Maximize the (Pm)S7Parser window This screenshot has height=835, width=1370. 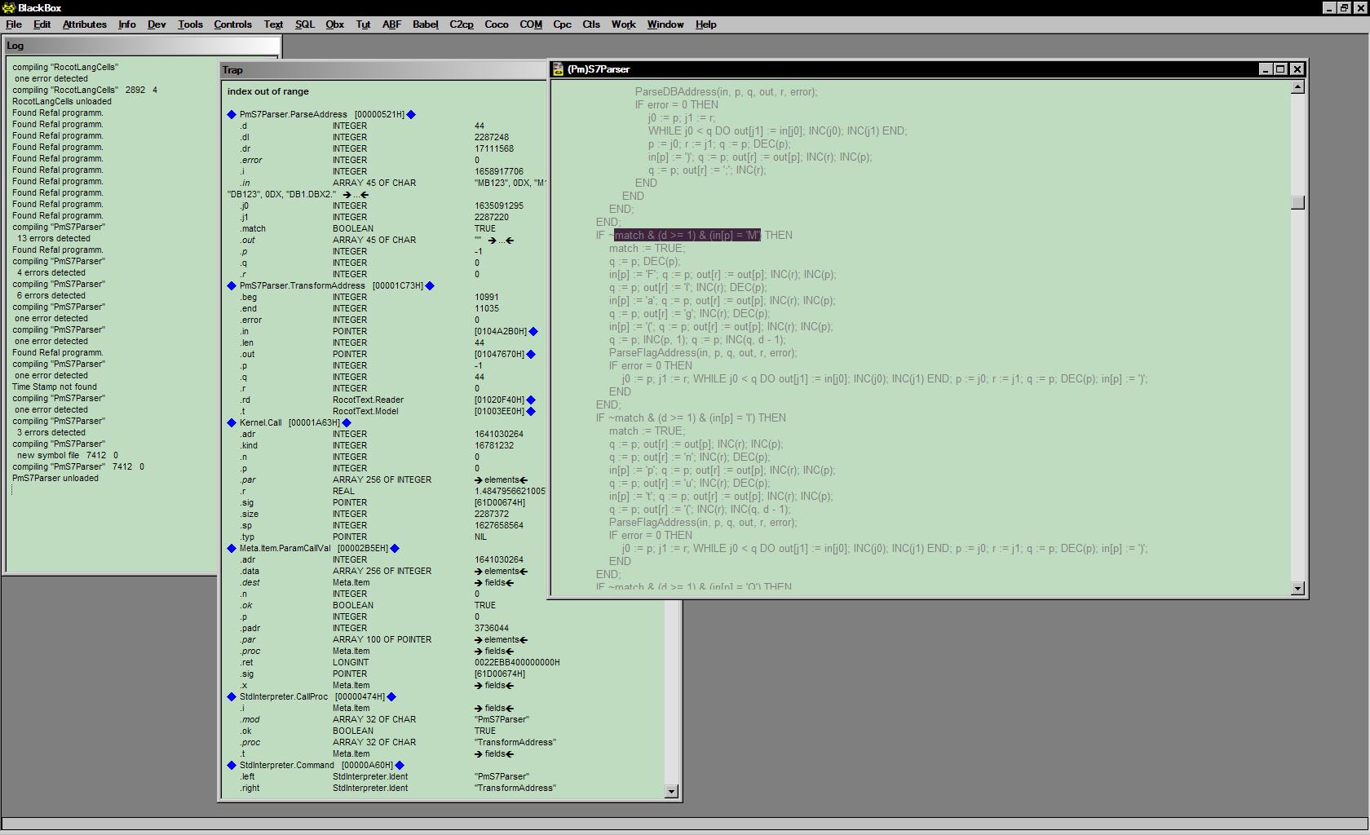(x=1280, y=69)
